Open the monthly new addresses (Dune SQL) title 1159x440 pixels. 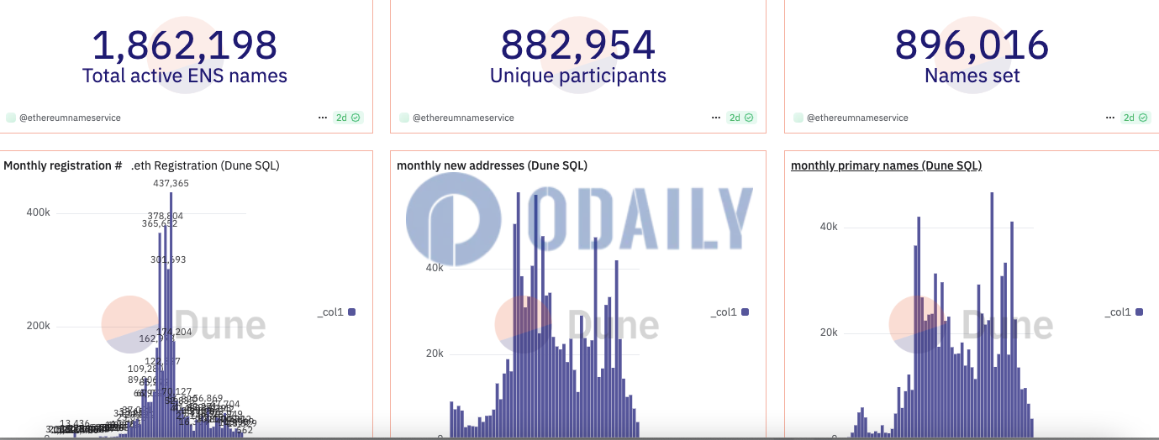point(492,165)
